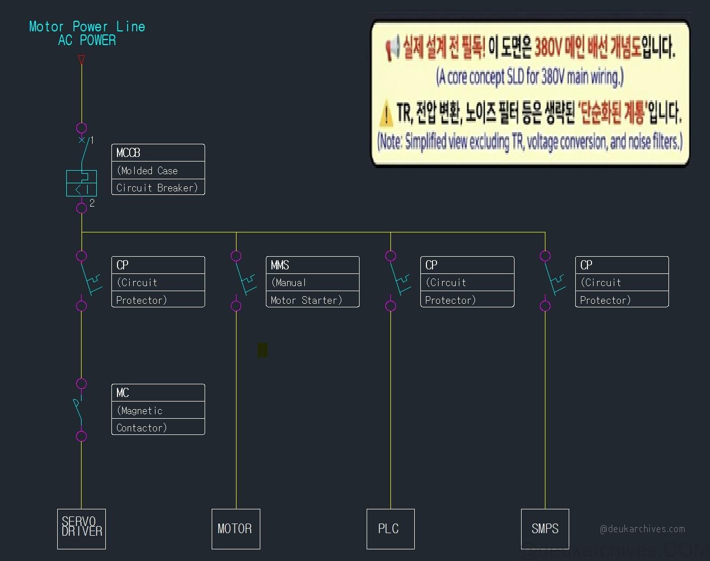Click the CP switch symbol above servo line

tap(90, 281)
